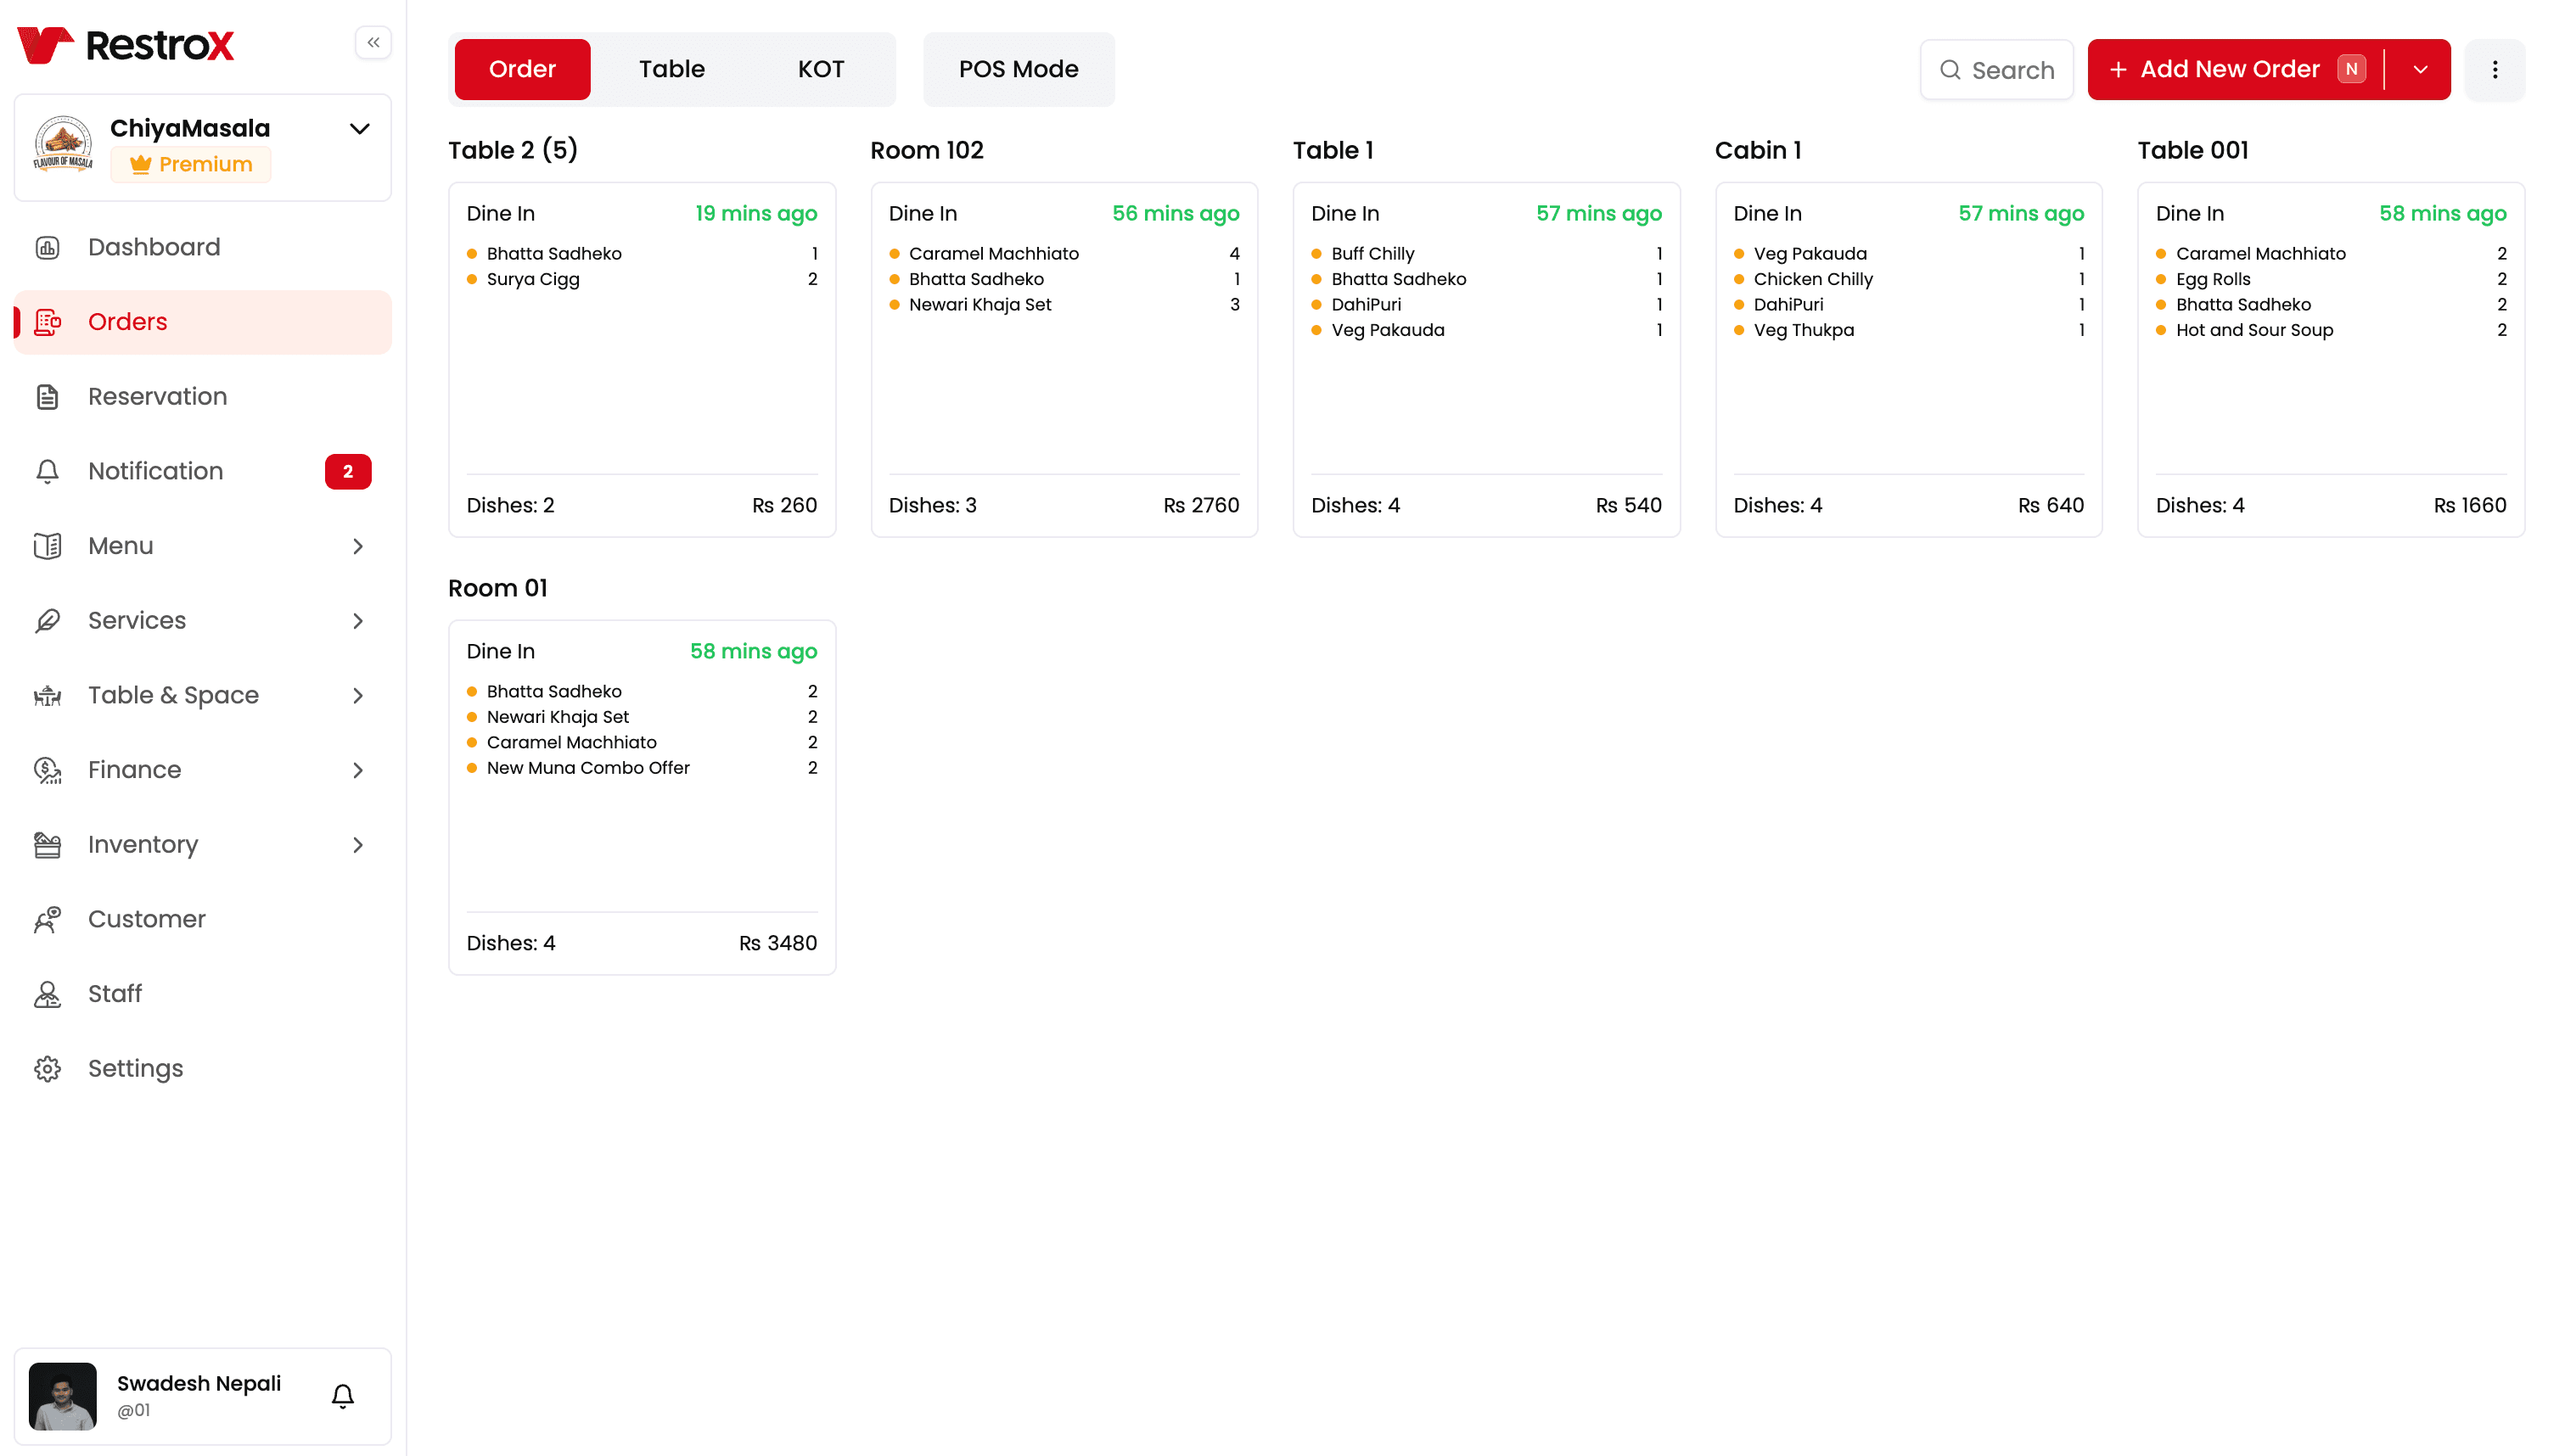2565x1456 pixels.
Task: Open the three-dot menu near Add New Order
Action: 2495,69
